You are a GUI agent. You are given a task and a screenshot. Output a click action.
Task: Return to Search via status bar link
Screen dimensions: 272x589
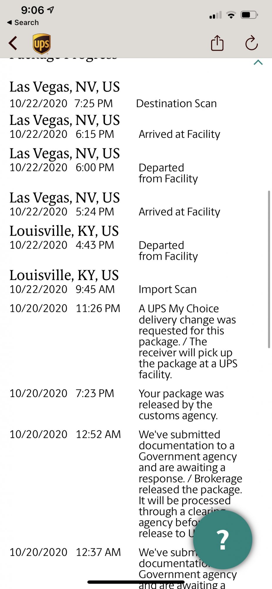(23, 22)
